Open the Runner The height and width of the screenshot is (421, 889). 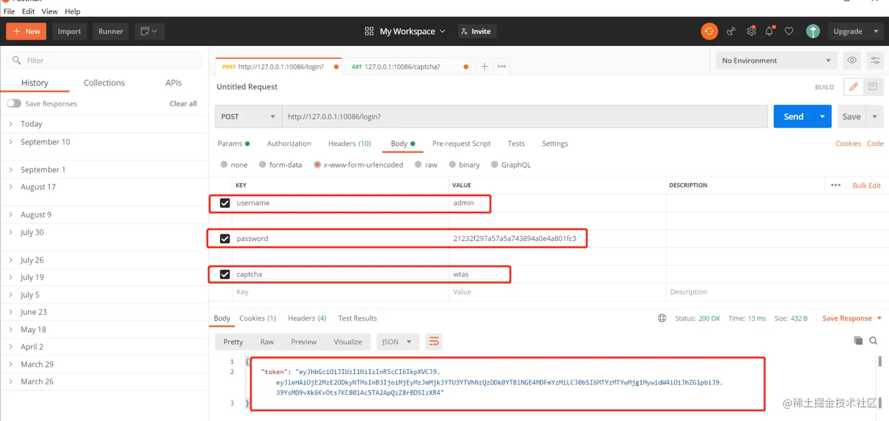(111, 31)
